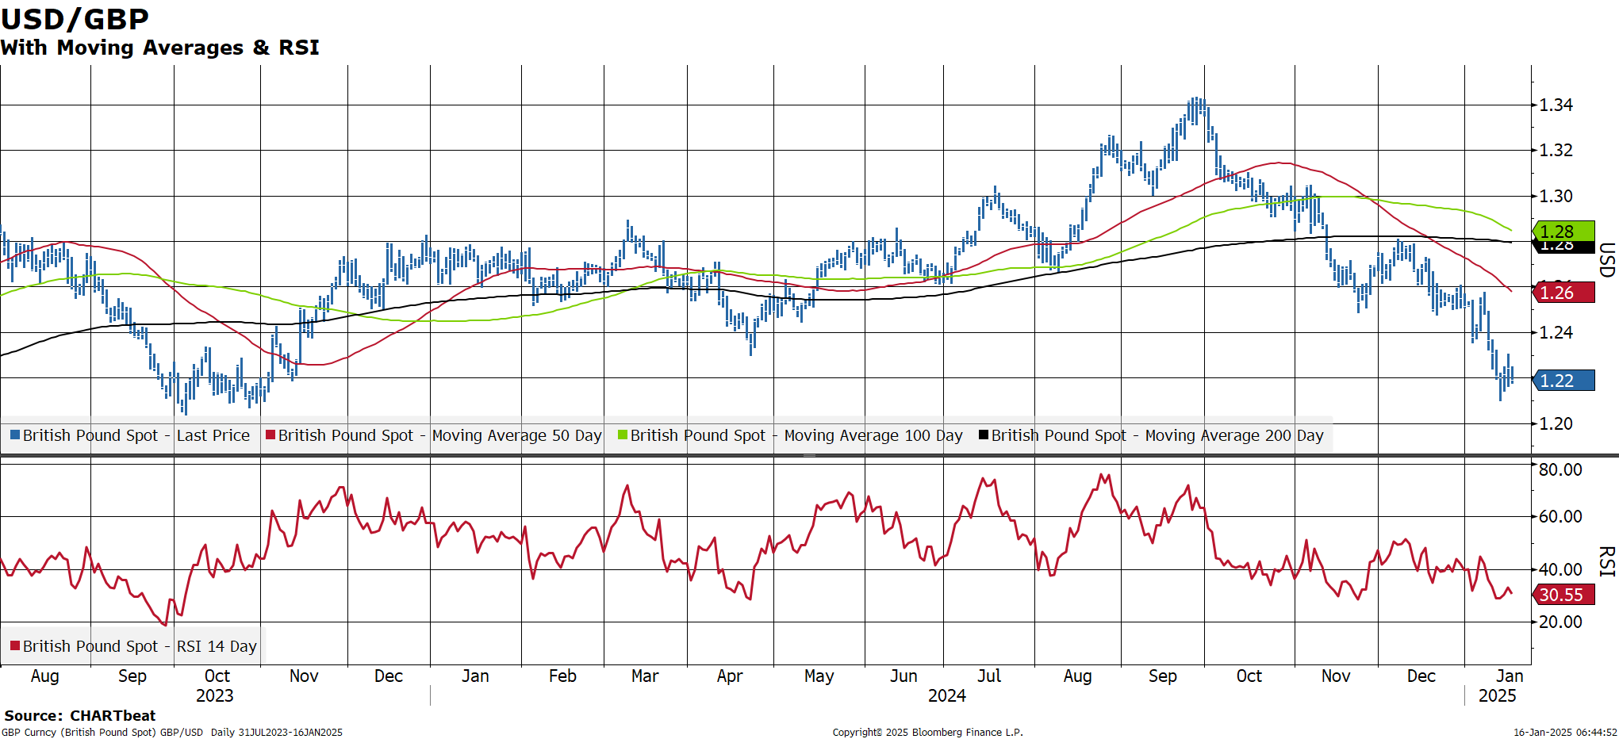Viewport: 1619px width, 739px height.
Task: Click the 1.34 price axis label
Action: pyautogui.click(x=1556, y=105)
